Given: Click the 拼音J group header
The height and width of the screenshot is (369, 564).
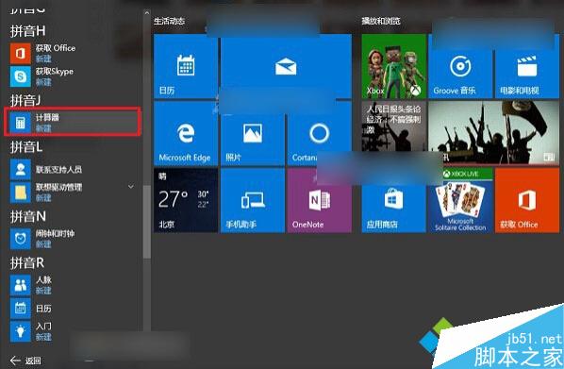Looking at the screenshot, I should (x=25, y=100).
